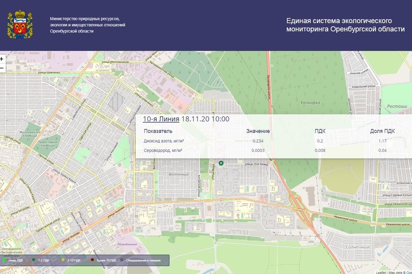Click the ПДК value 0.008
The width and height of the screenshot is (412, 274).
pyautogui.click(x=320, y=151)
